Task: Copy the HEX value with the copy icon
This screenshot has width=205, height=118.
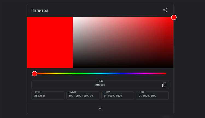Action: (164, 85)
